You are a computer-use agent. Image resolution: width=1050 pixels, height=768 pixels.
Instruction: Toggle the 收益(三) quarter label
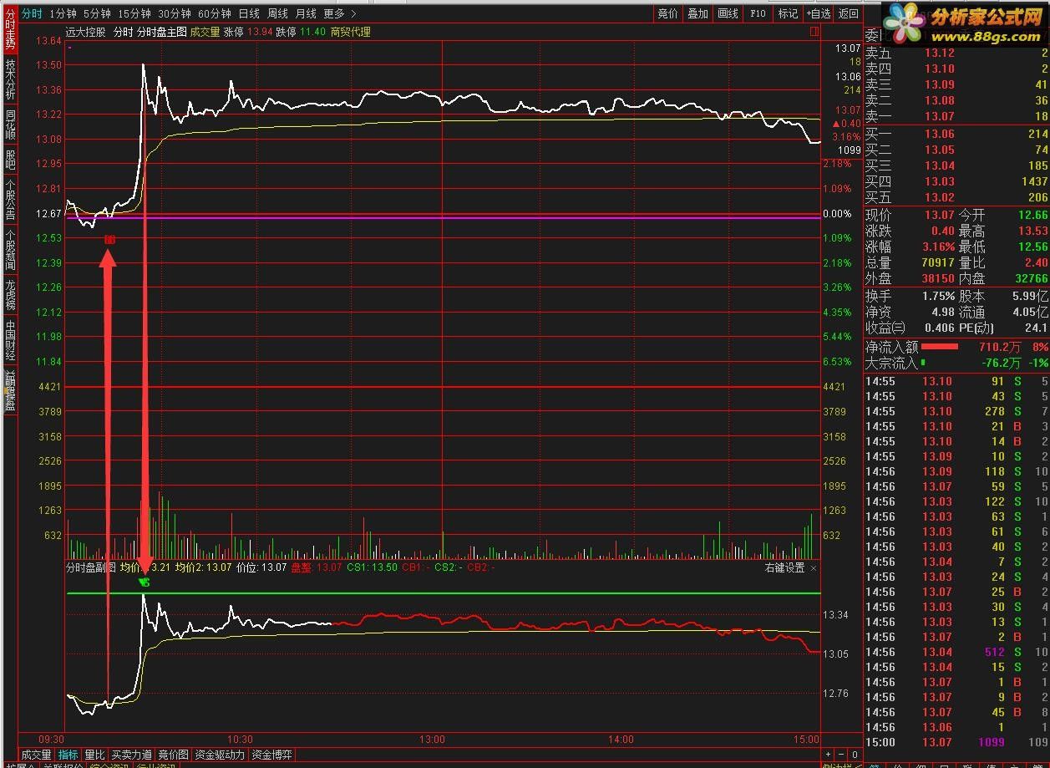click(x=885, y=328)
